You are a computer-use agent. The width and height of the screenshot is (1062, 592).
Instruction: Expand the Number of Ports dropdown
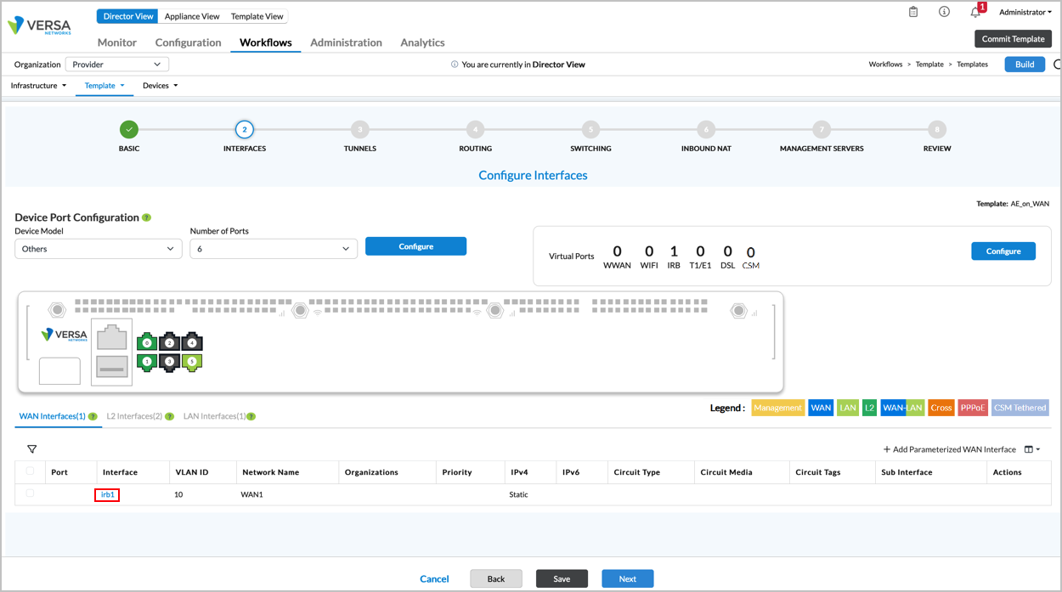coord(273,249)
